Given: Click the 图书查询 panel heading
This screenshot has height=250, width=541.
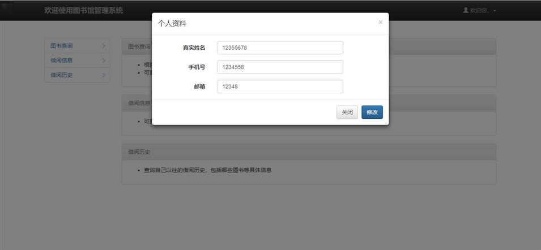Looking at the screenshot, I should (x=139, y=46).
